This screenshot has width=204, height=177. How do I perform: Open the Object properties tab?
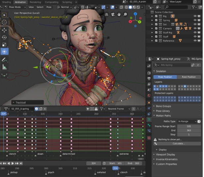149,103
